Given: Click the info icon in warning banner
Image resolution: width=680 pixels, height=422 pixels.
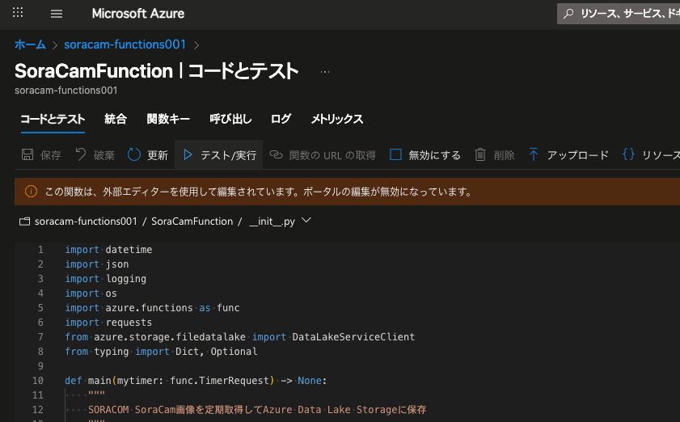Looking at the screenshot, I should click(x=32, y=192).
